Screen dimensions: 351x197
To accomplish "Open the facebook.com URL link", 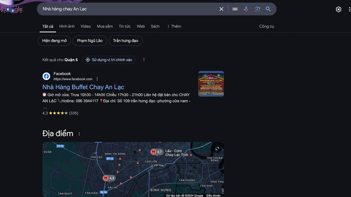I will pos(73,79).
